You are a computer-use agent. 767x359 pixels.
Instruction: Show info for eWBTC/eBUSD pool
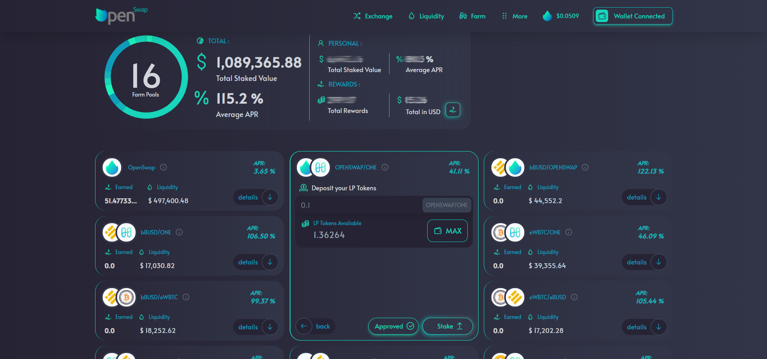574,297
